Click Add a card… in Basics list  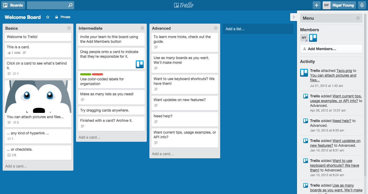tap(16, 166)
